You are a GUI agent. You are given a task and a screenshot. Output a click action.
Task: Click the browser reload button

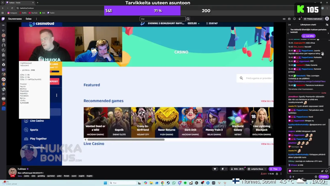coord(12,8)
